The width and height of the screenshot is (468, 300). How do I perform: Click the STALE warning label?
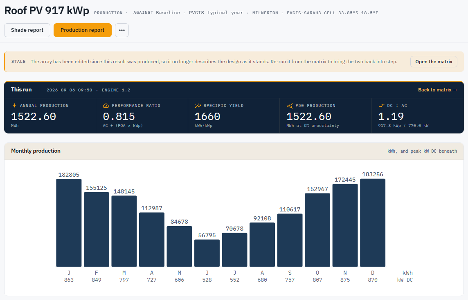(x=18, y=62)
